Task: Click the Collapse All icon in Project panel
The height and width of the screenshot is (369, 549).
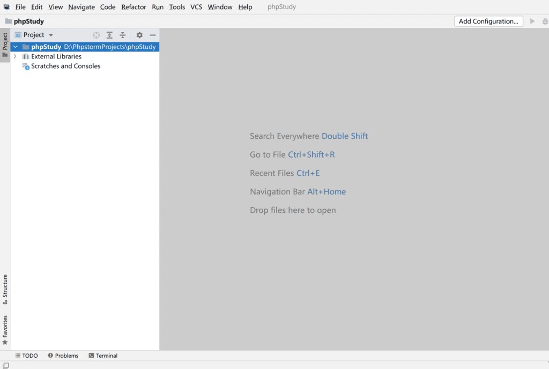Action: 122,35
